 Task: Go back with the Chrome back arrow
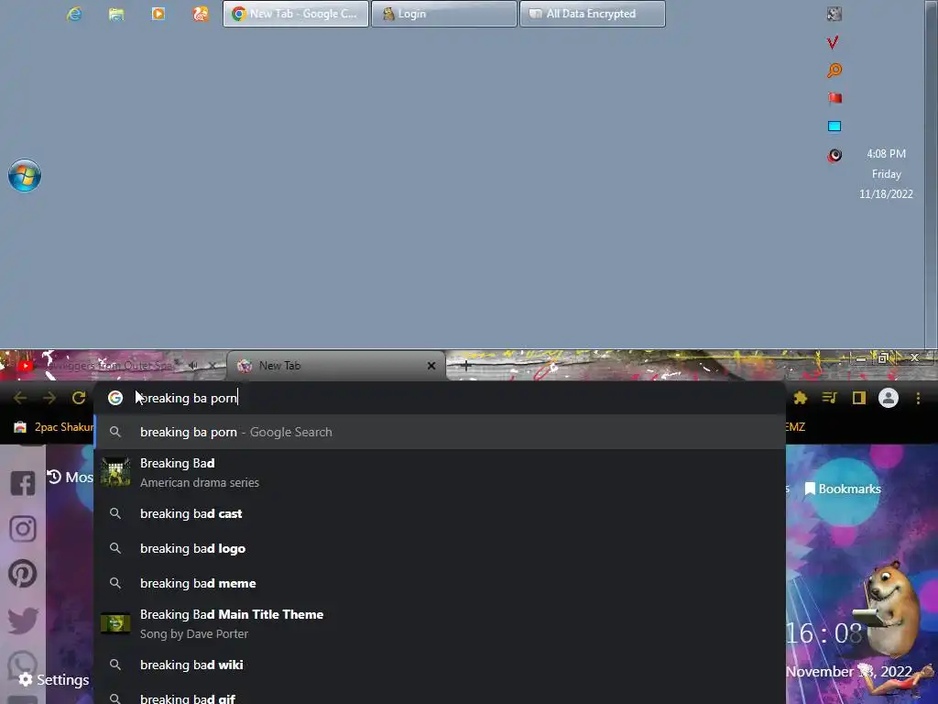[x=20, y=398]
